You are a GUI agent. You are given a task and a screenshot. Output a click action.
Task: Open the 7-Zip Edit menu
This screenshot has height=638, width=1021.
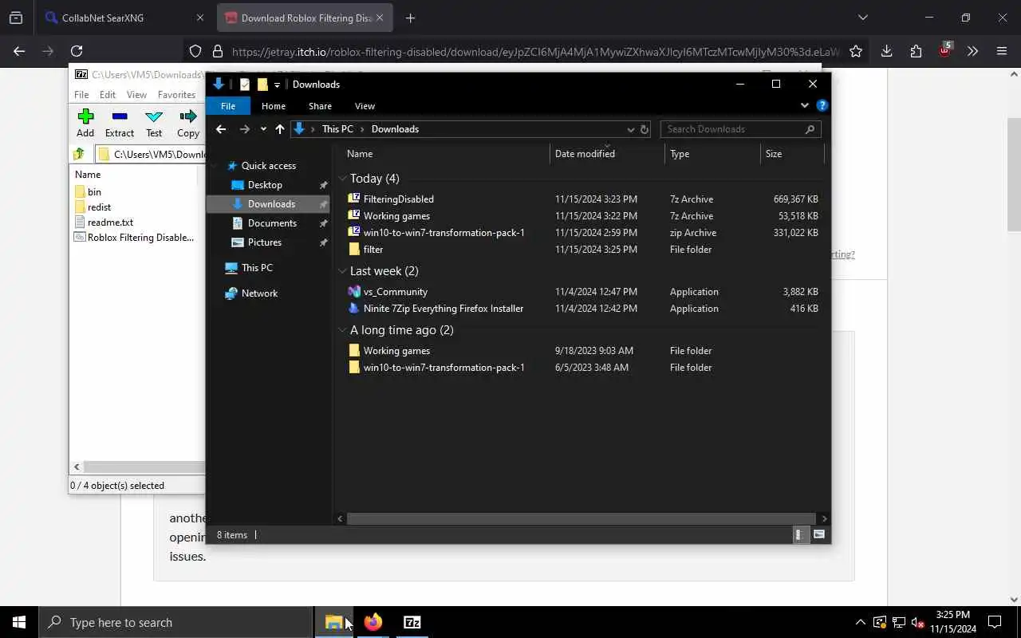(x=108, y=94)
